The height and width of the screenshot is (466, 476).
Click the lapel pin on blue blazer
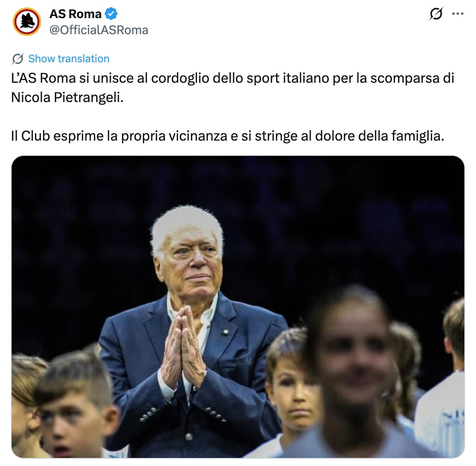point(225,332)
